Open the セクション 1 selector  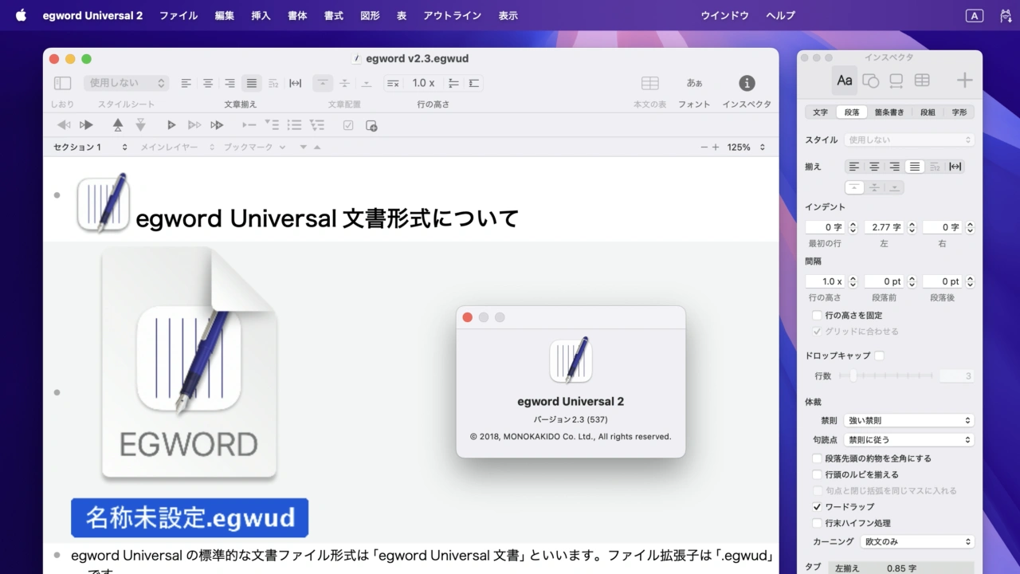click(89, 147)
